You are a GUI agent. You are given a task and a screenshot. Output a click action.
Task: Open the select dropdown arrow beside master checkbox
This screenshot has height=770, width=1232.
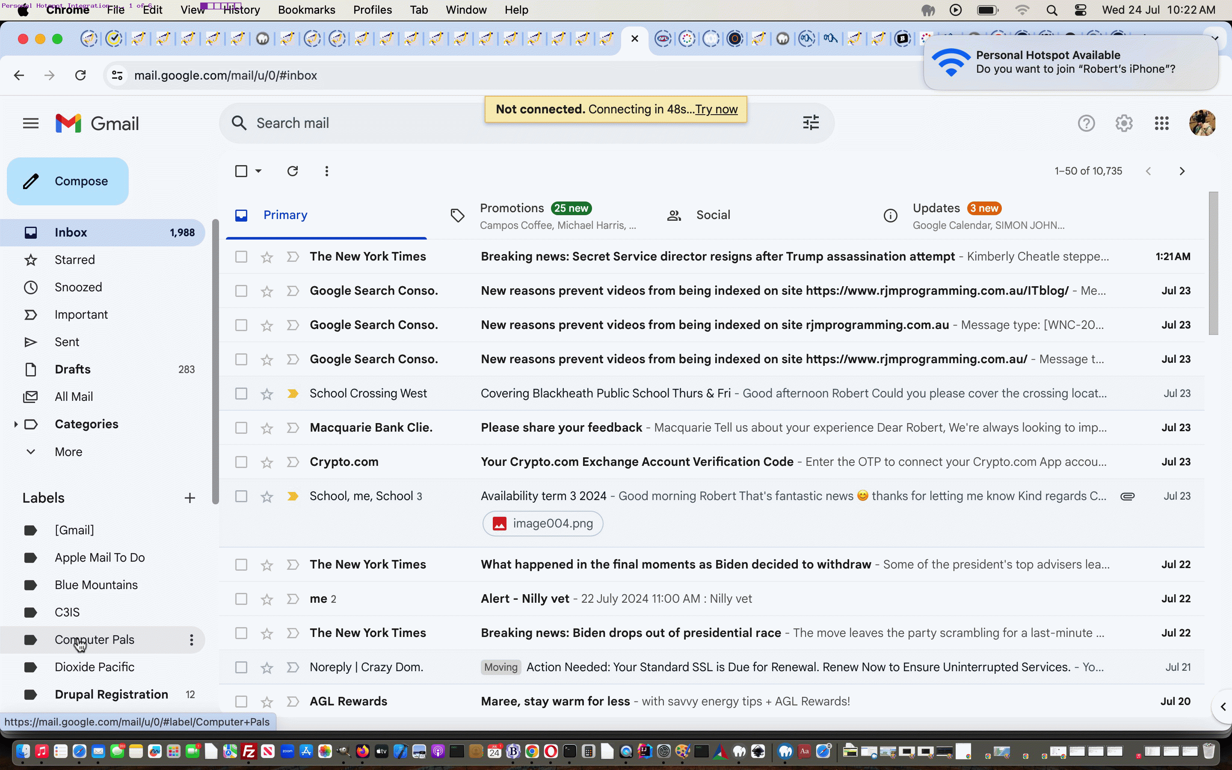[x=258, y=171]
